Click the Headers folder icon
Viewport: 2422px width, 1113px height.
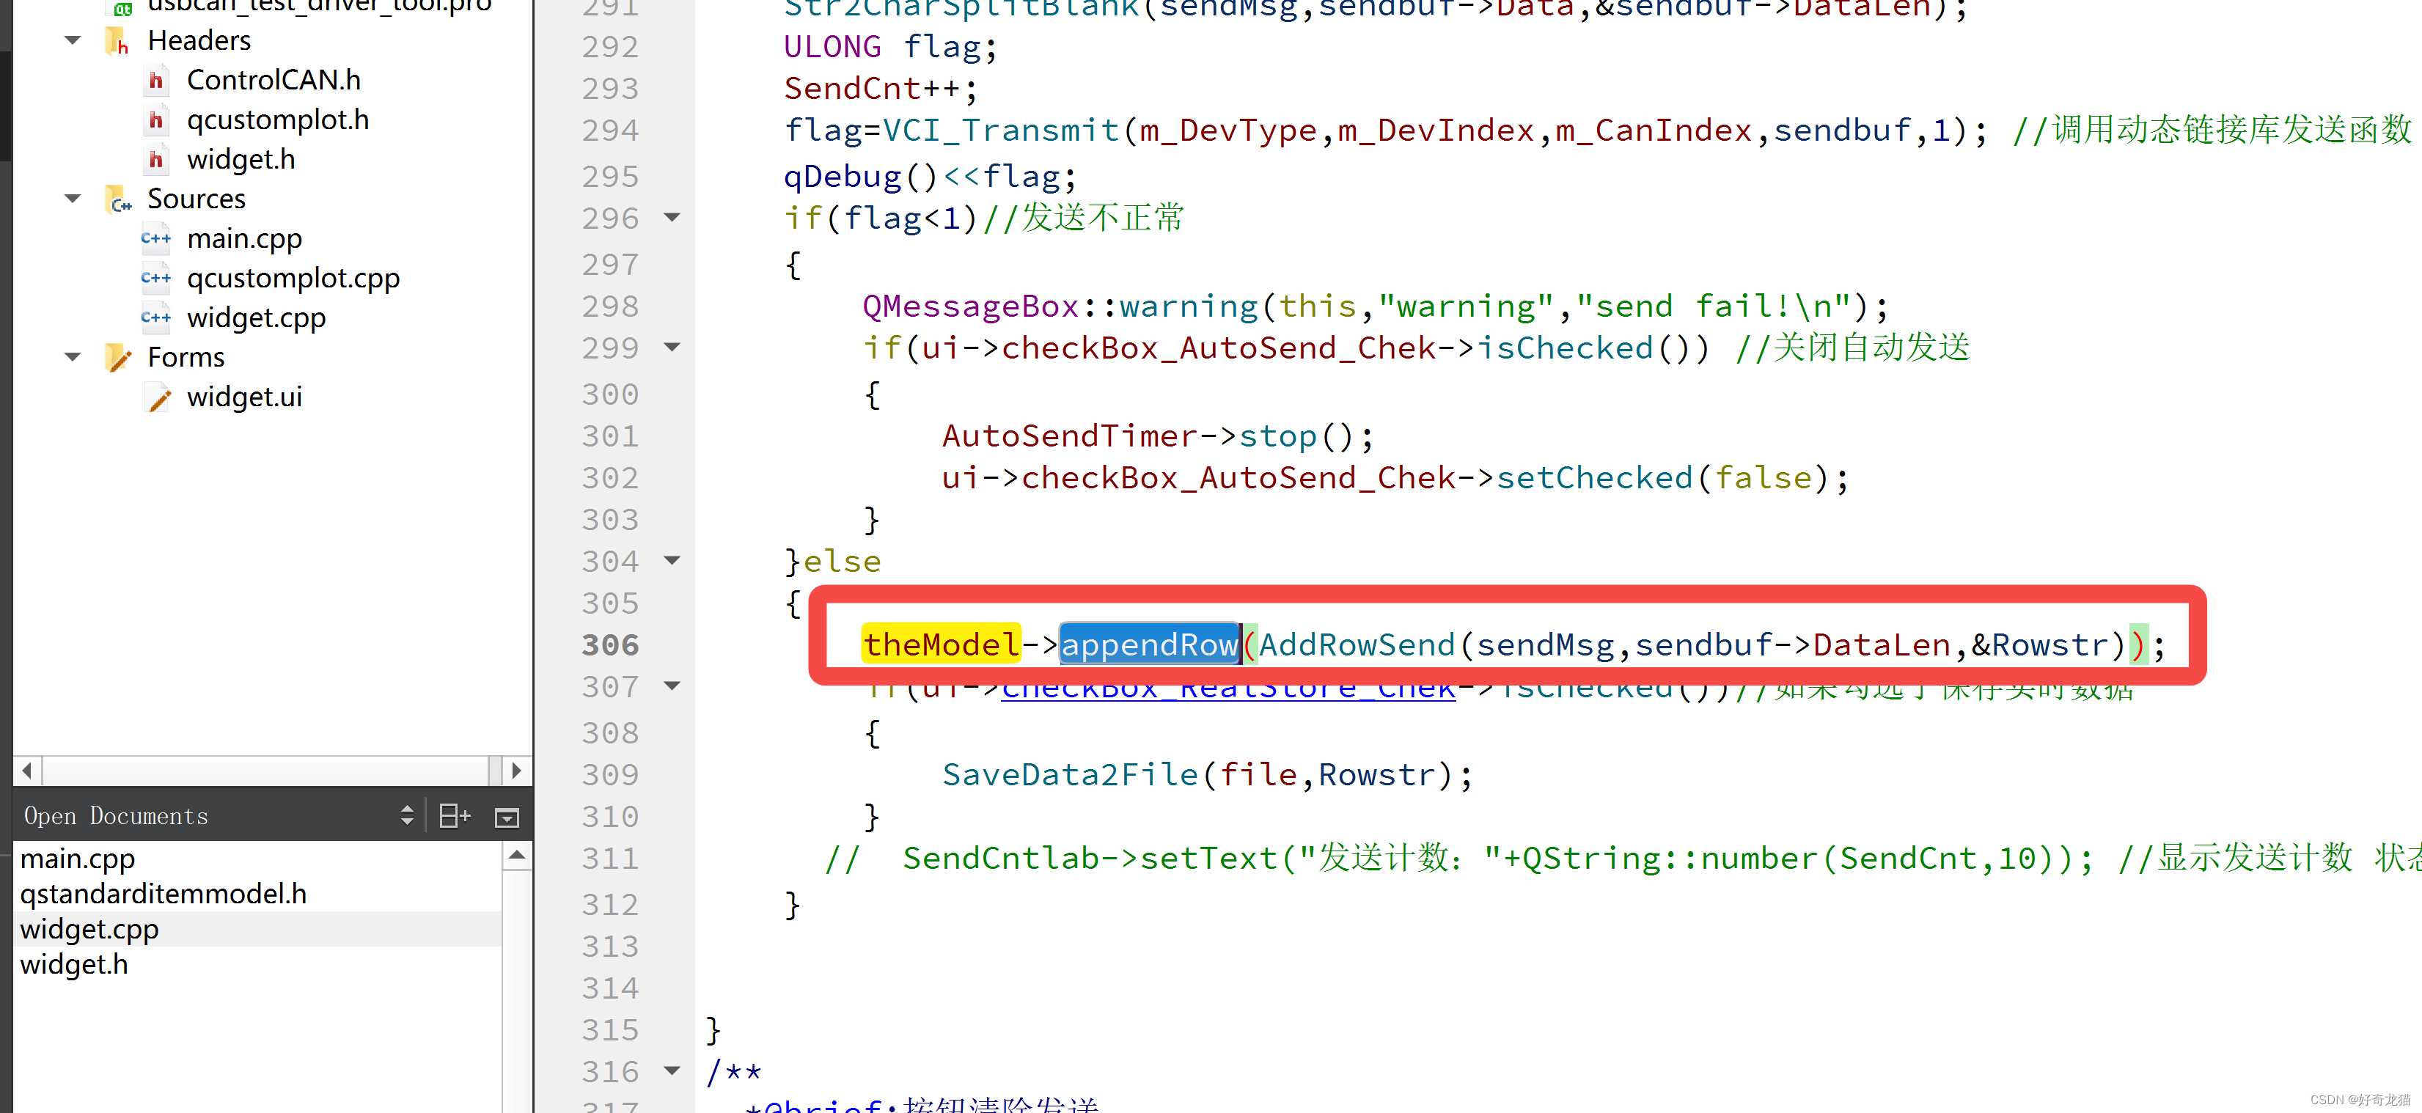pos(117,41)
